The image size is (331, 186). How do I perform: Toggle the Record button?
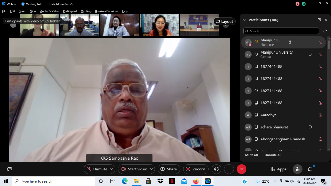196,169
